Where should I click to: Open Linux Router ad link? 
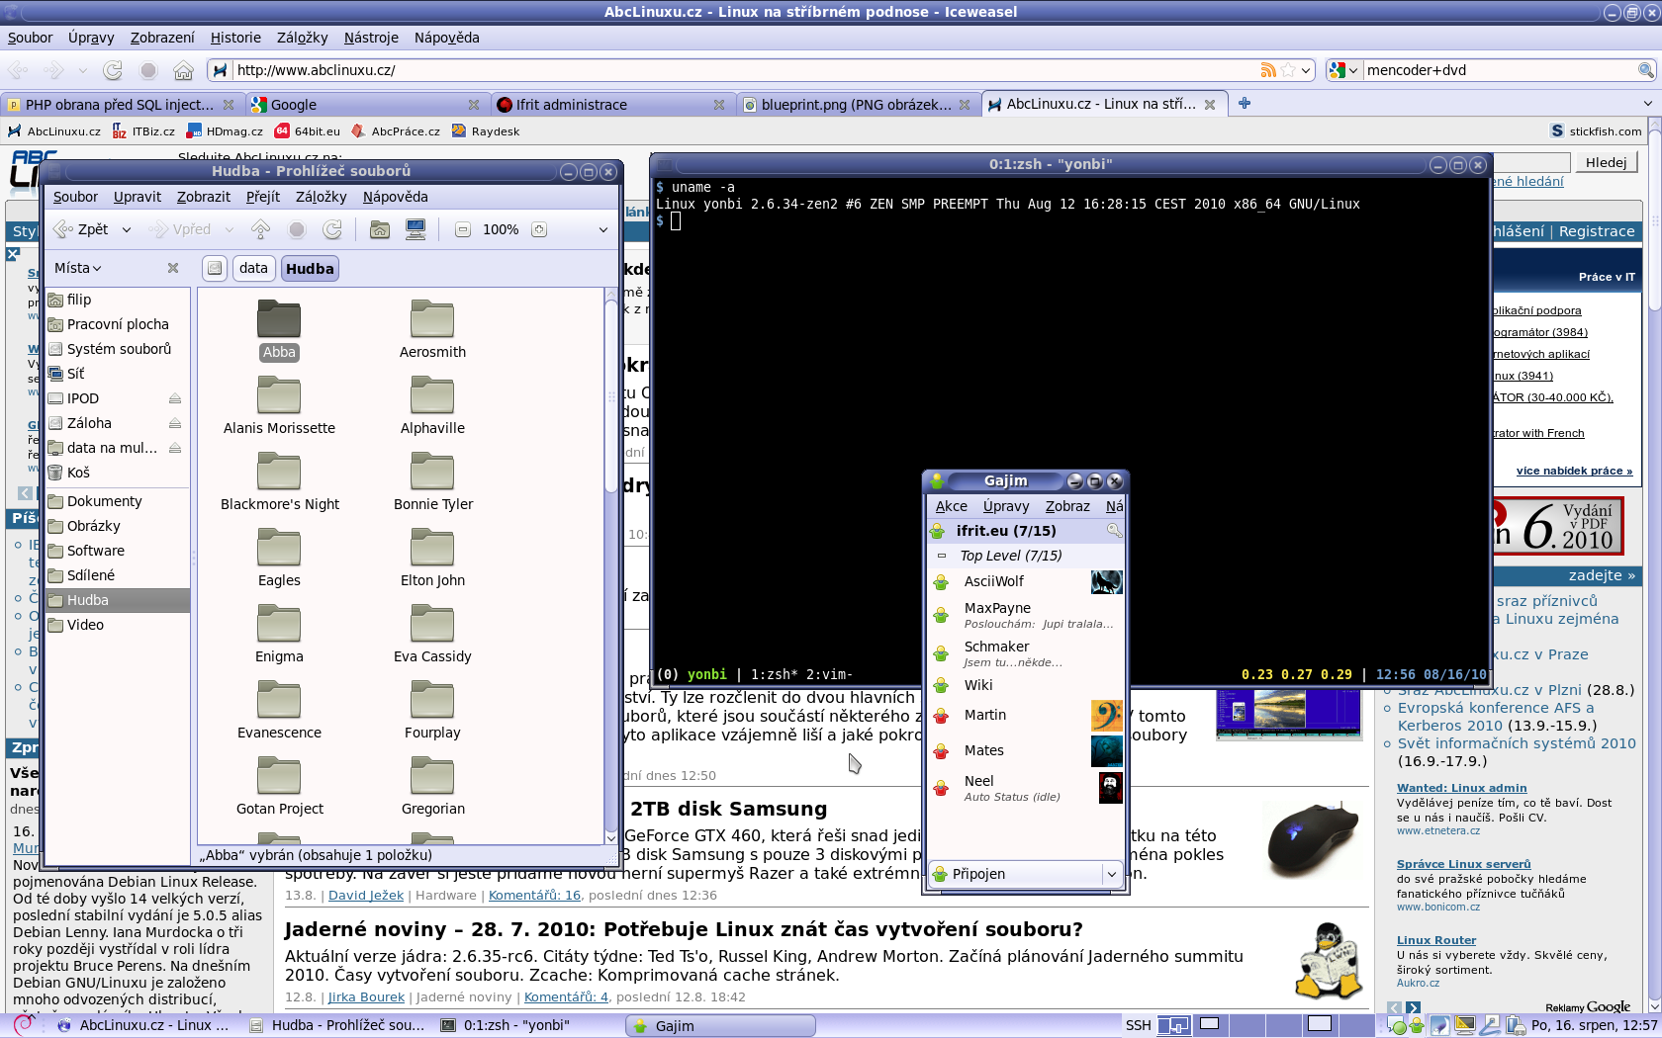[1436, 940]
